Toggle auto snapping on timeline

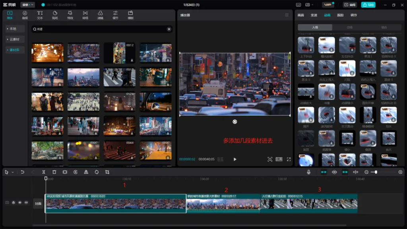[x=334, y=172]
